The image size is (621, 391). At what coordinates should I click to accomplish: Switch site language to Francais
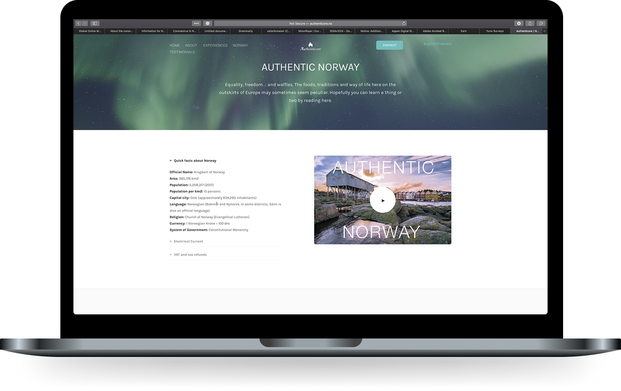pos(445,43)
